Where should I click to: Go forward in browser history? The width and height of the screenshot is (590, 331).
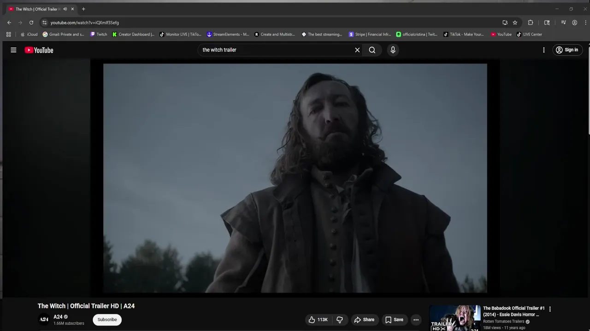(20, 23)
